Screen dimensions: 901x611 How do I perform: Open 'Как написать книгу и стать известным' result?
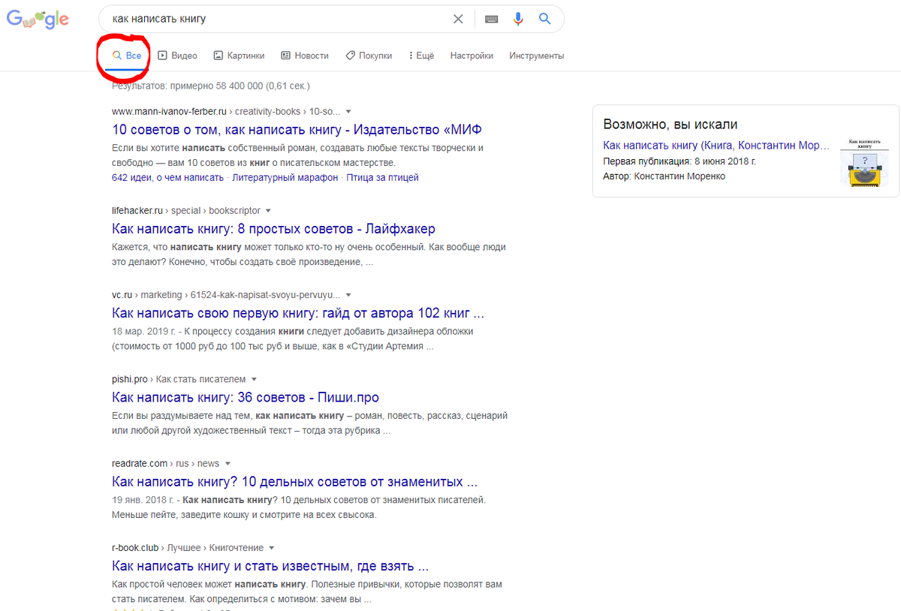270,566
